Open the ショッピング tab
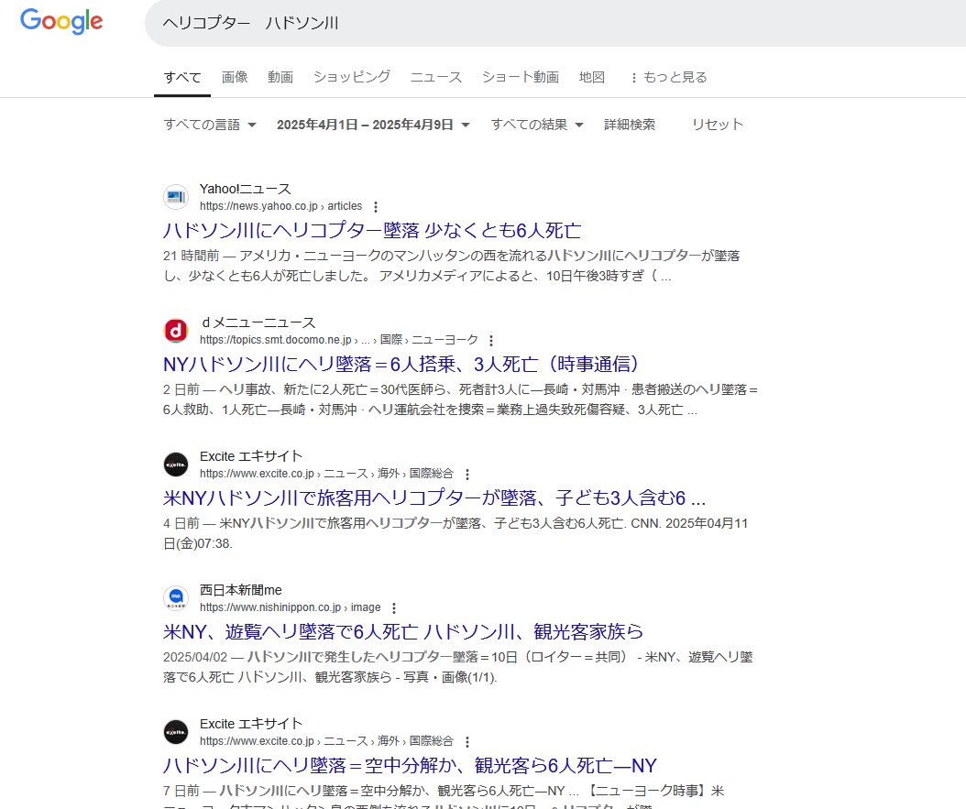Screen dimensions: 966x809 click(352, 77)
